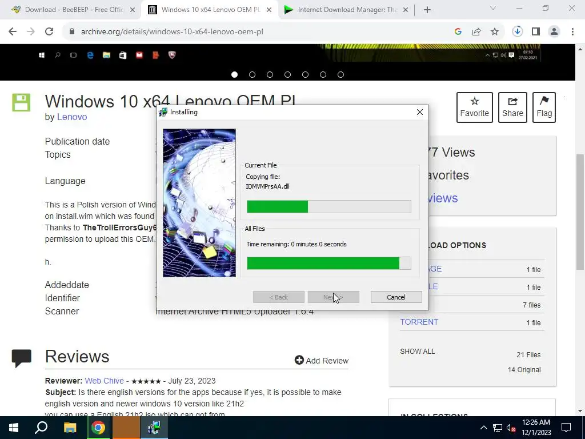This screenshot has width=585, height=439.
Task: Click installer taskbar icon
Action: pyautogui.click(x=154, y=428)
